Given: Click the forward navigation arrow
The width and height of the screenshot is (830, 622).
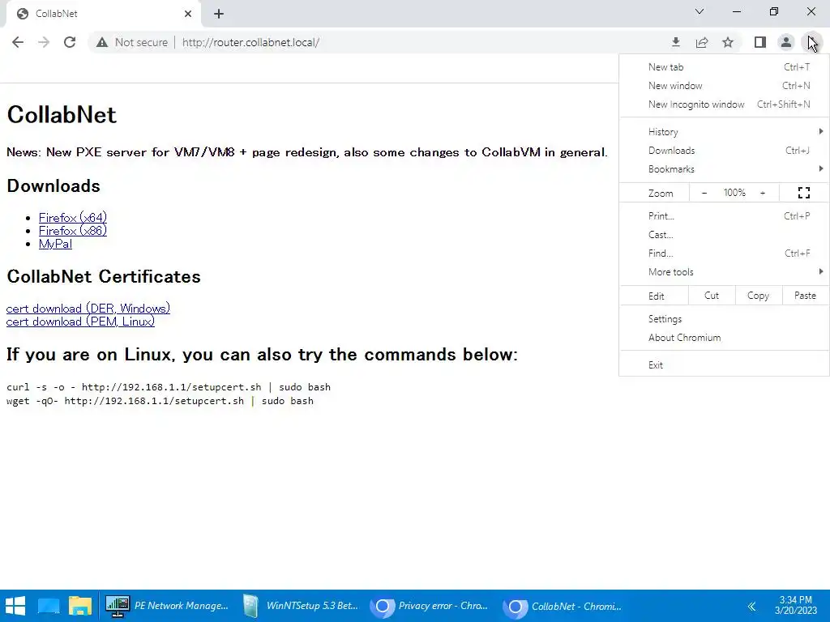Looking at the screenshot, I should tap(44, 42).
